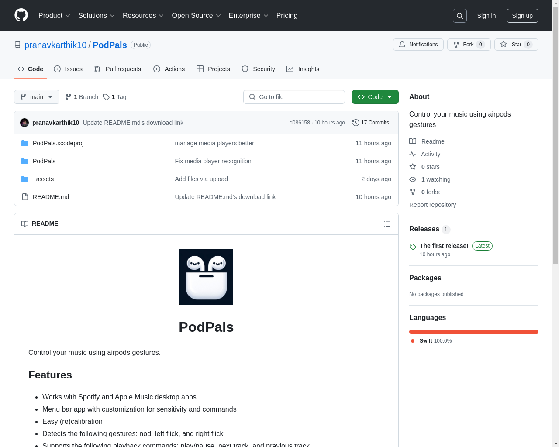Click the Notifications bell button

[x=418, y=45]
